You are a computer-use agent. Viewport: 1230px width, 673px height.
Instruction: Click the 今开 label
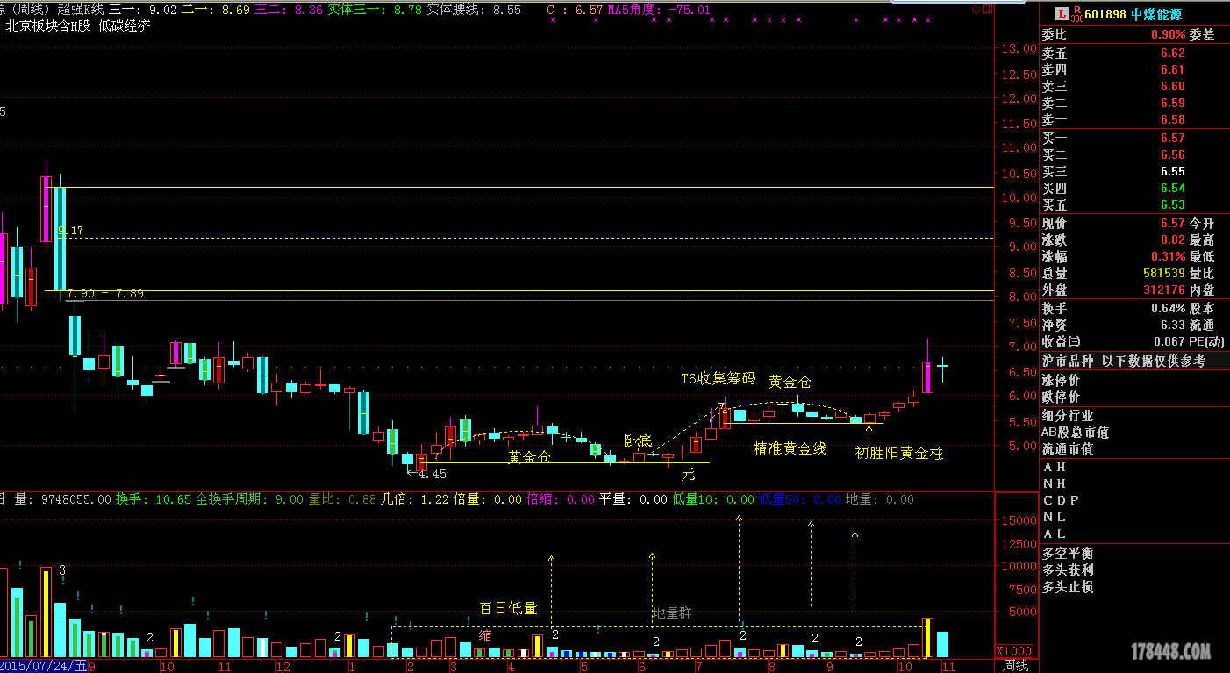click(1202, 224)
